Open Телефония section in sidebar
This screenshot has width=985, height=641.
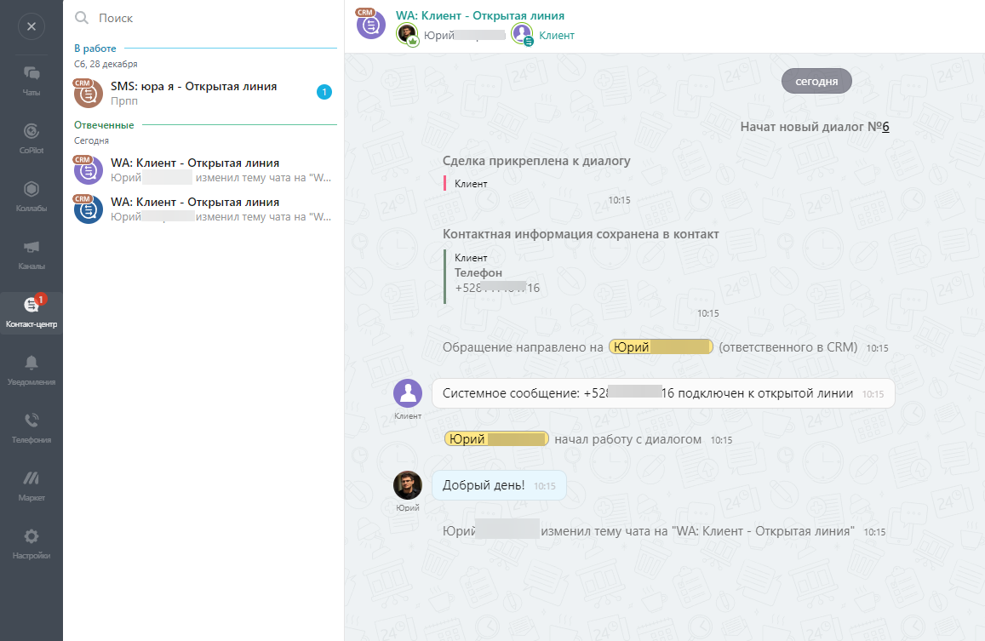pos(31,428)
